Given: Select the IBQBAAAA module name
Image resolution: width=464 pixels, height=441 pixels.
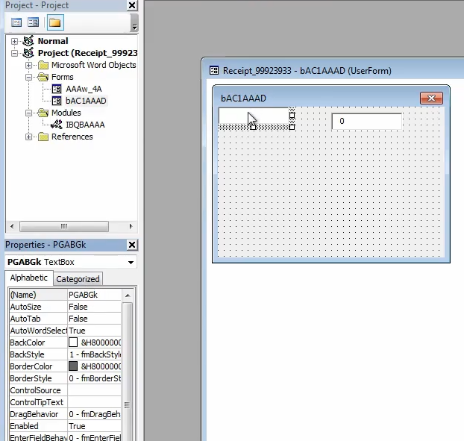Looking at the screenshot, I should point(85,125).
